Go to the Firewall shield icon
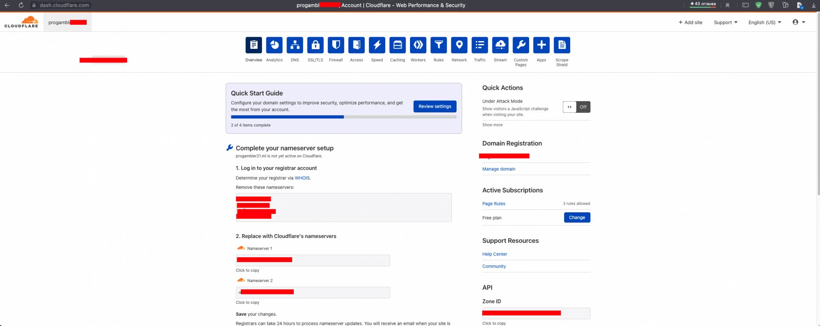 point(336,45)
